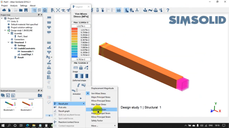Play the result animation
The width and height of the screenshot is (229, 128).
click(81, 98)
